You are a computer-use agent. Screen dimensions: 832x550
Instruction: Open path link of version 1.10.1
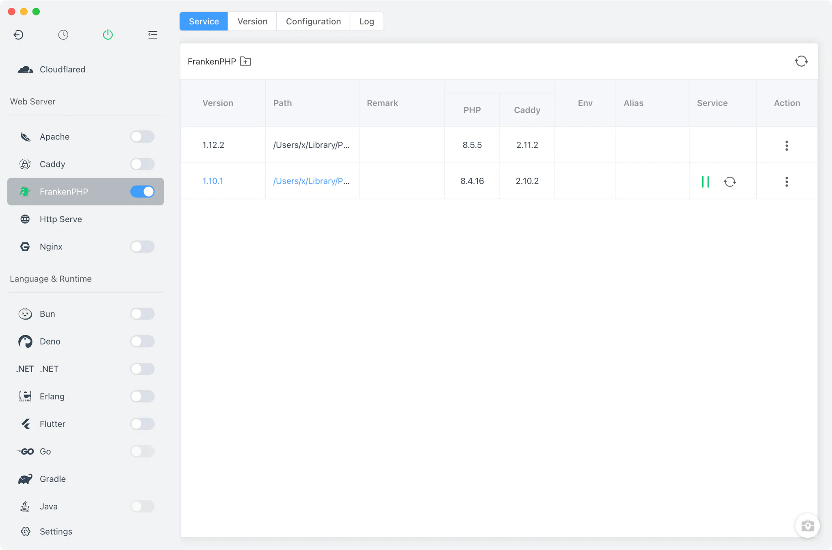(x=311, y=181)
